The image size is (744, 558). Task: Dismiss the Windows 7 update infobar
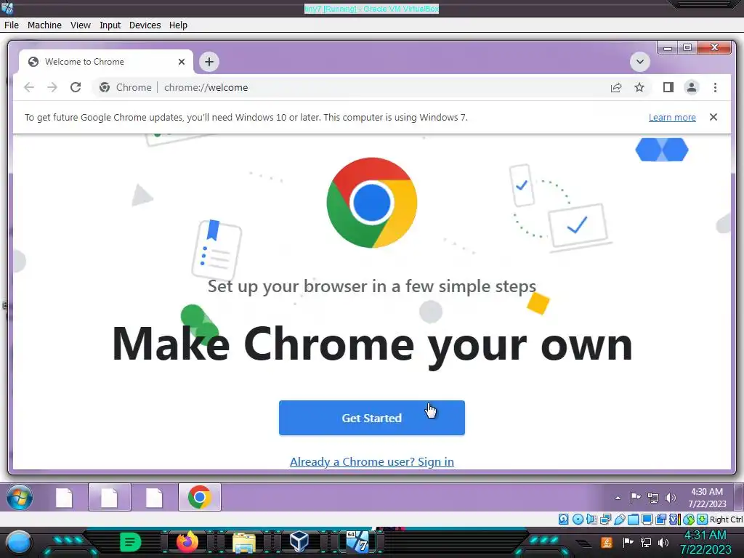713,117
